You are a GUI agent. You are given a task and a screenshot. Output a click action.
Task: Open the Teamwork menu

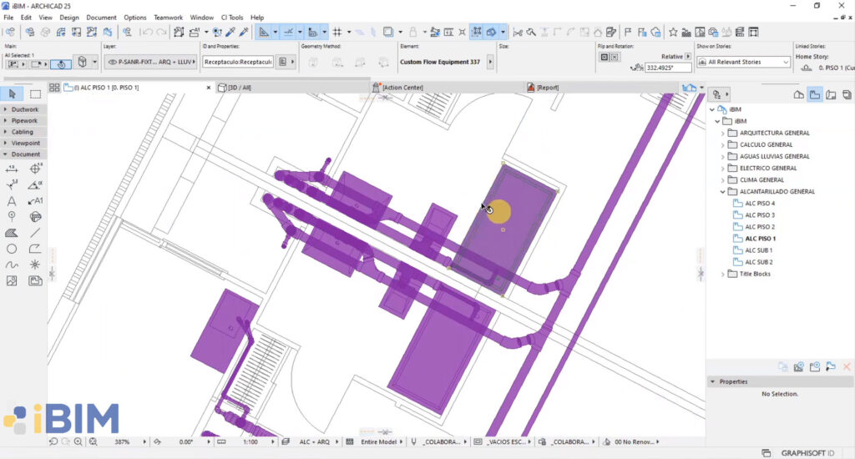tap(168, 18)
